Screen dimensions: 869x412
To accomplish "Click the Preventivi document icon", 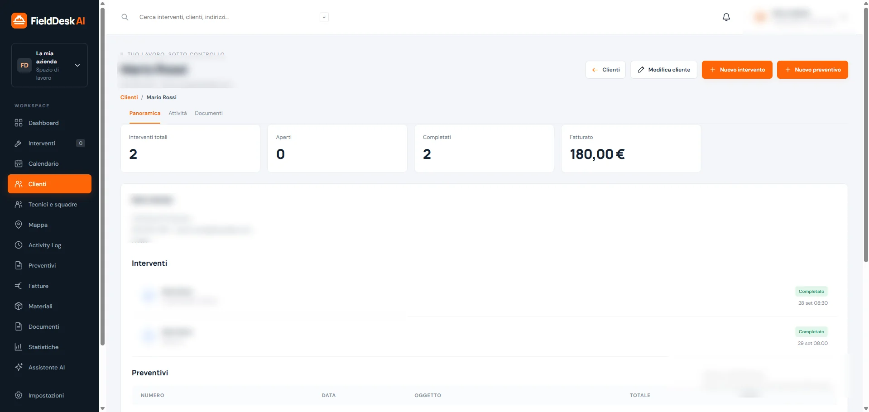I will tap(19, 265).
